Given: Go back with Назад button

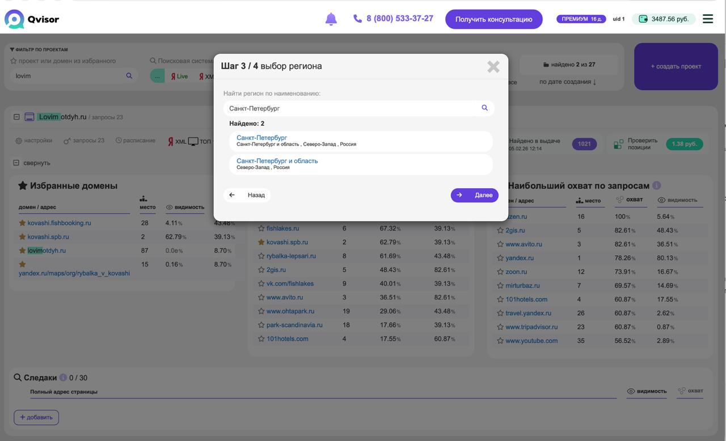Looking at the screenshot, I should [247, 195].
